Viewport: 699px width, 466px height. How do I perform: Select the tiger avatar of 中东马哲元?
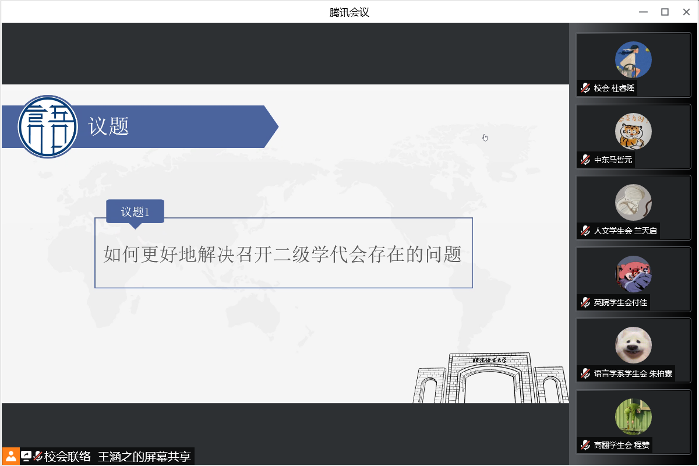[633, 131]
